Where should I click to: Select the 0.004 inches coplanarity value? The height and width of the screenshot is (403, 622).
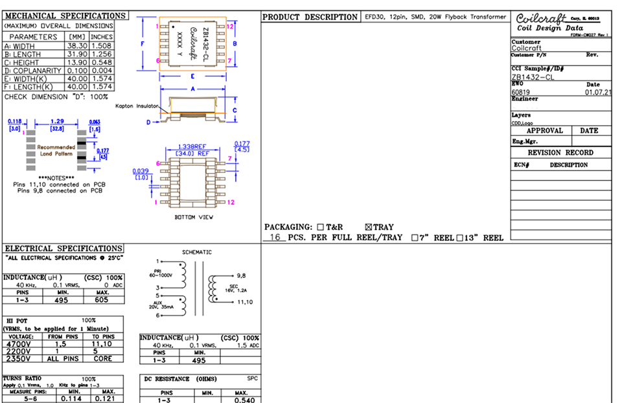[x=102, y=70]
